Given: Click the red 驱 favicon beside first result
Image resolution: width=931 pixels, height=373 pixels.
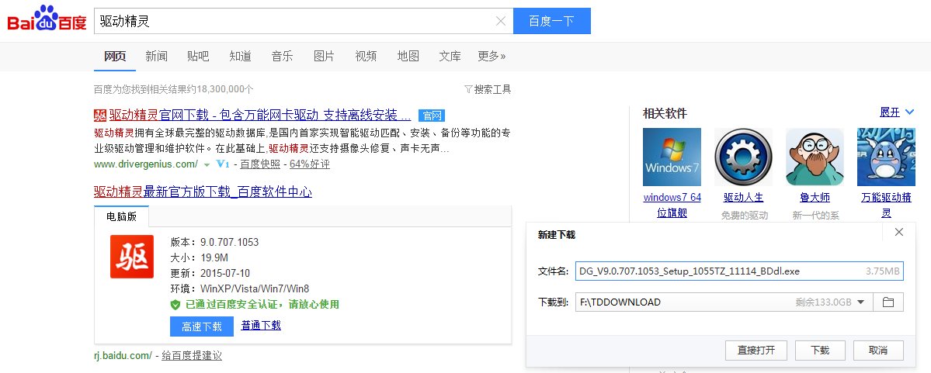Looking at the screenshot, I should [100, 115].
